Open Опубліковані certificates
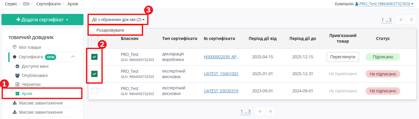 tap(35, 75)
